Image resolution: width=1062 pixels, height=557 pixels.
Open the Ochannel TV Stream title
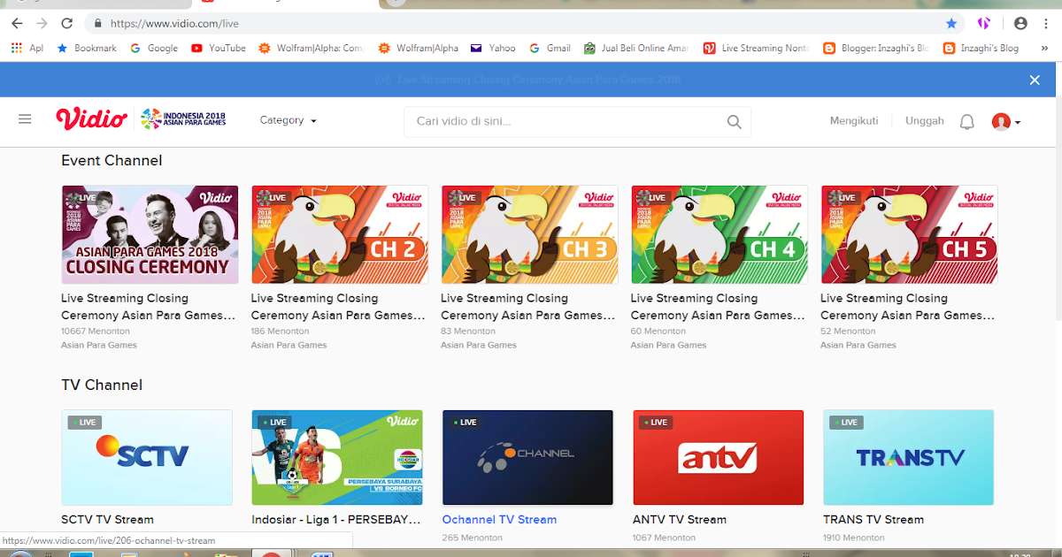tap(499, 520)
